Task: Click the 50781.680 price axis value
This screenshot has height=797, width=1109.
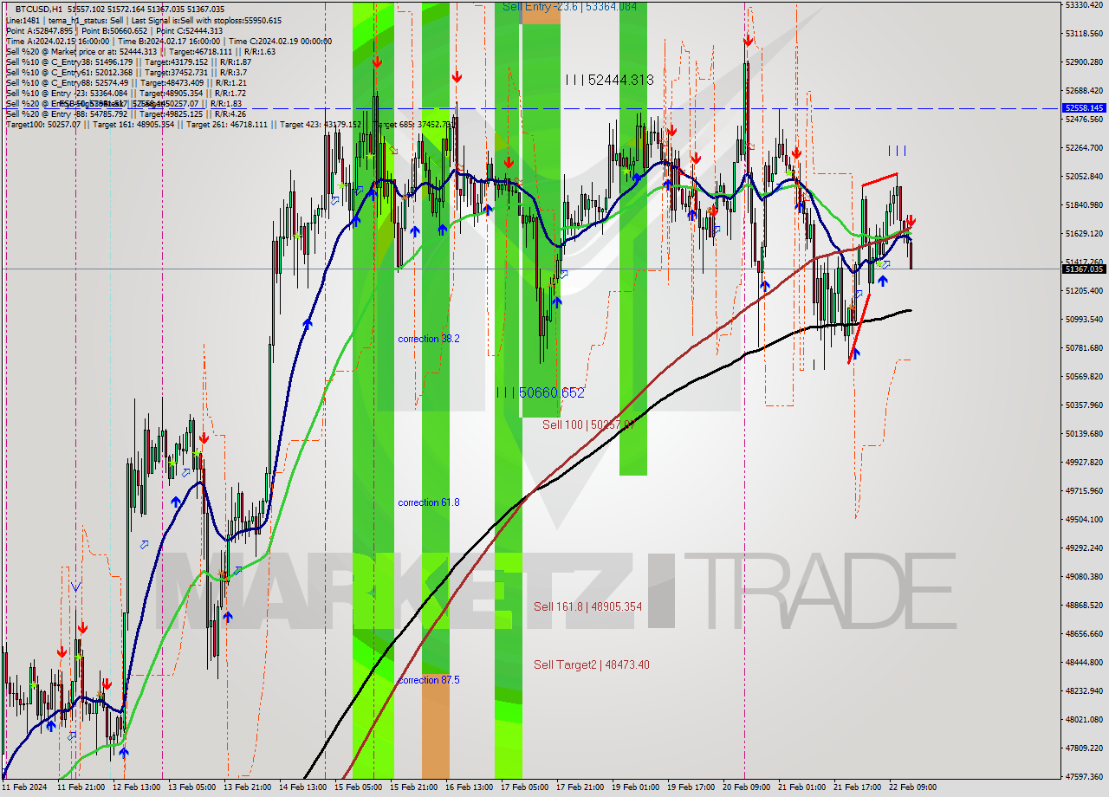Action: click(1084, 347)
